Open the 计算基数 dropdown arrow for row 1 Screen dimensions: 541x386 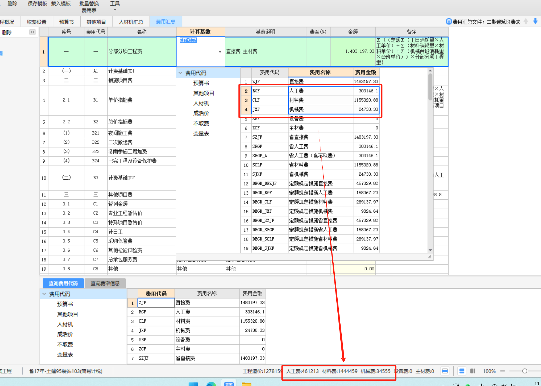[220, 52]
